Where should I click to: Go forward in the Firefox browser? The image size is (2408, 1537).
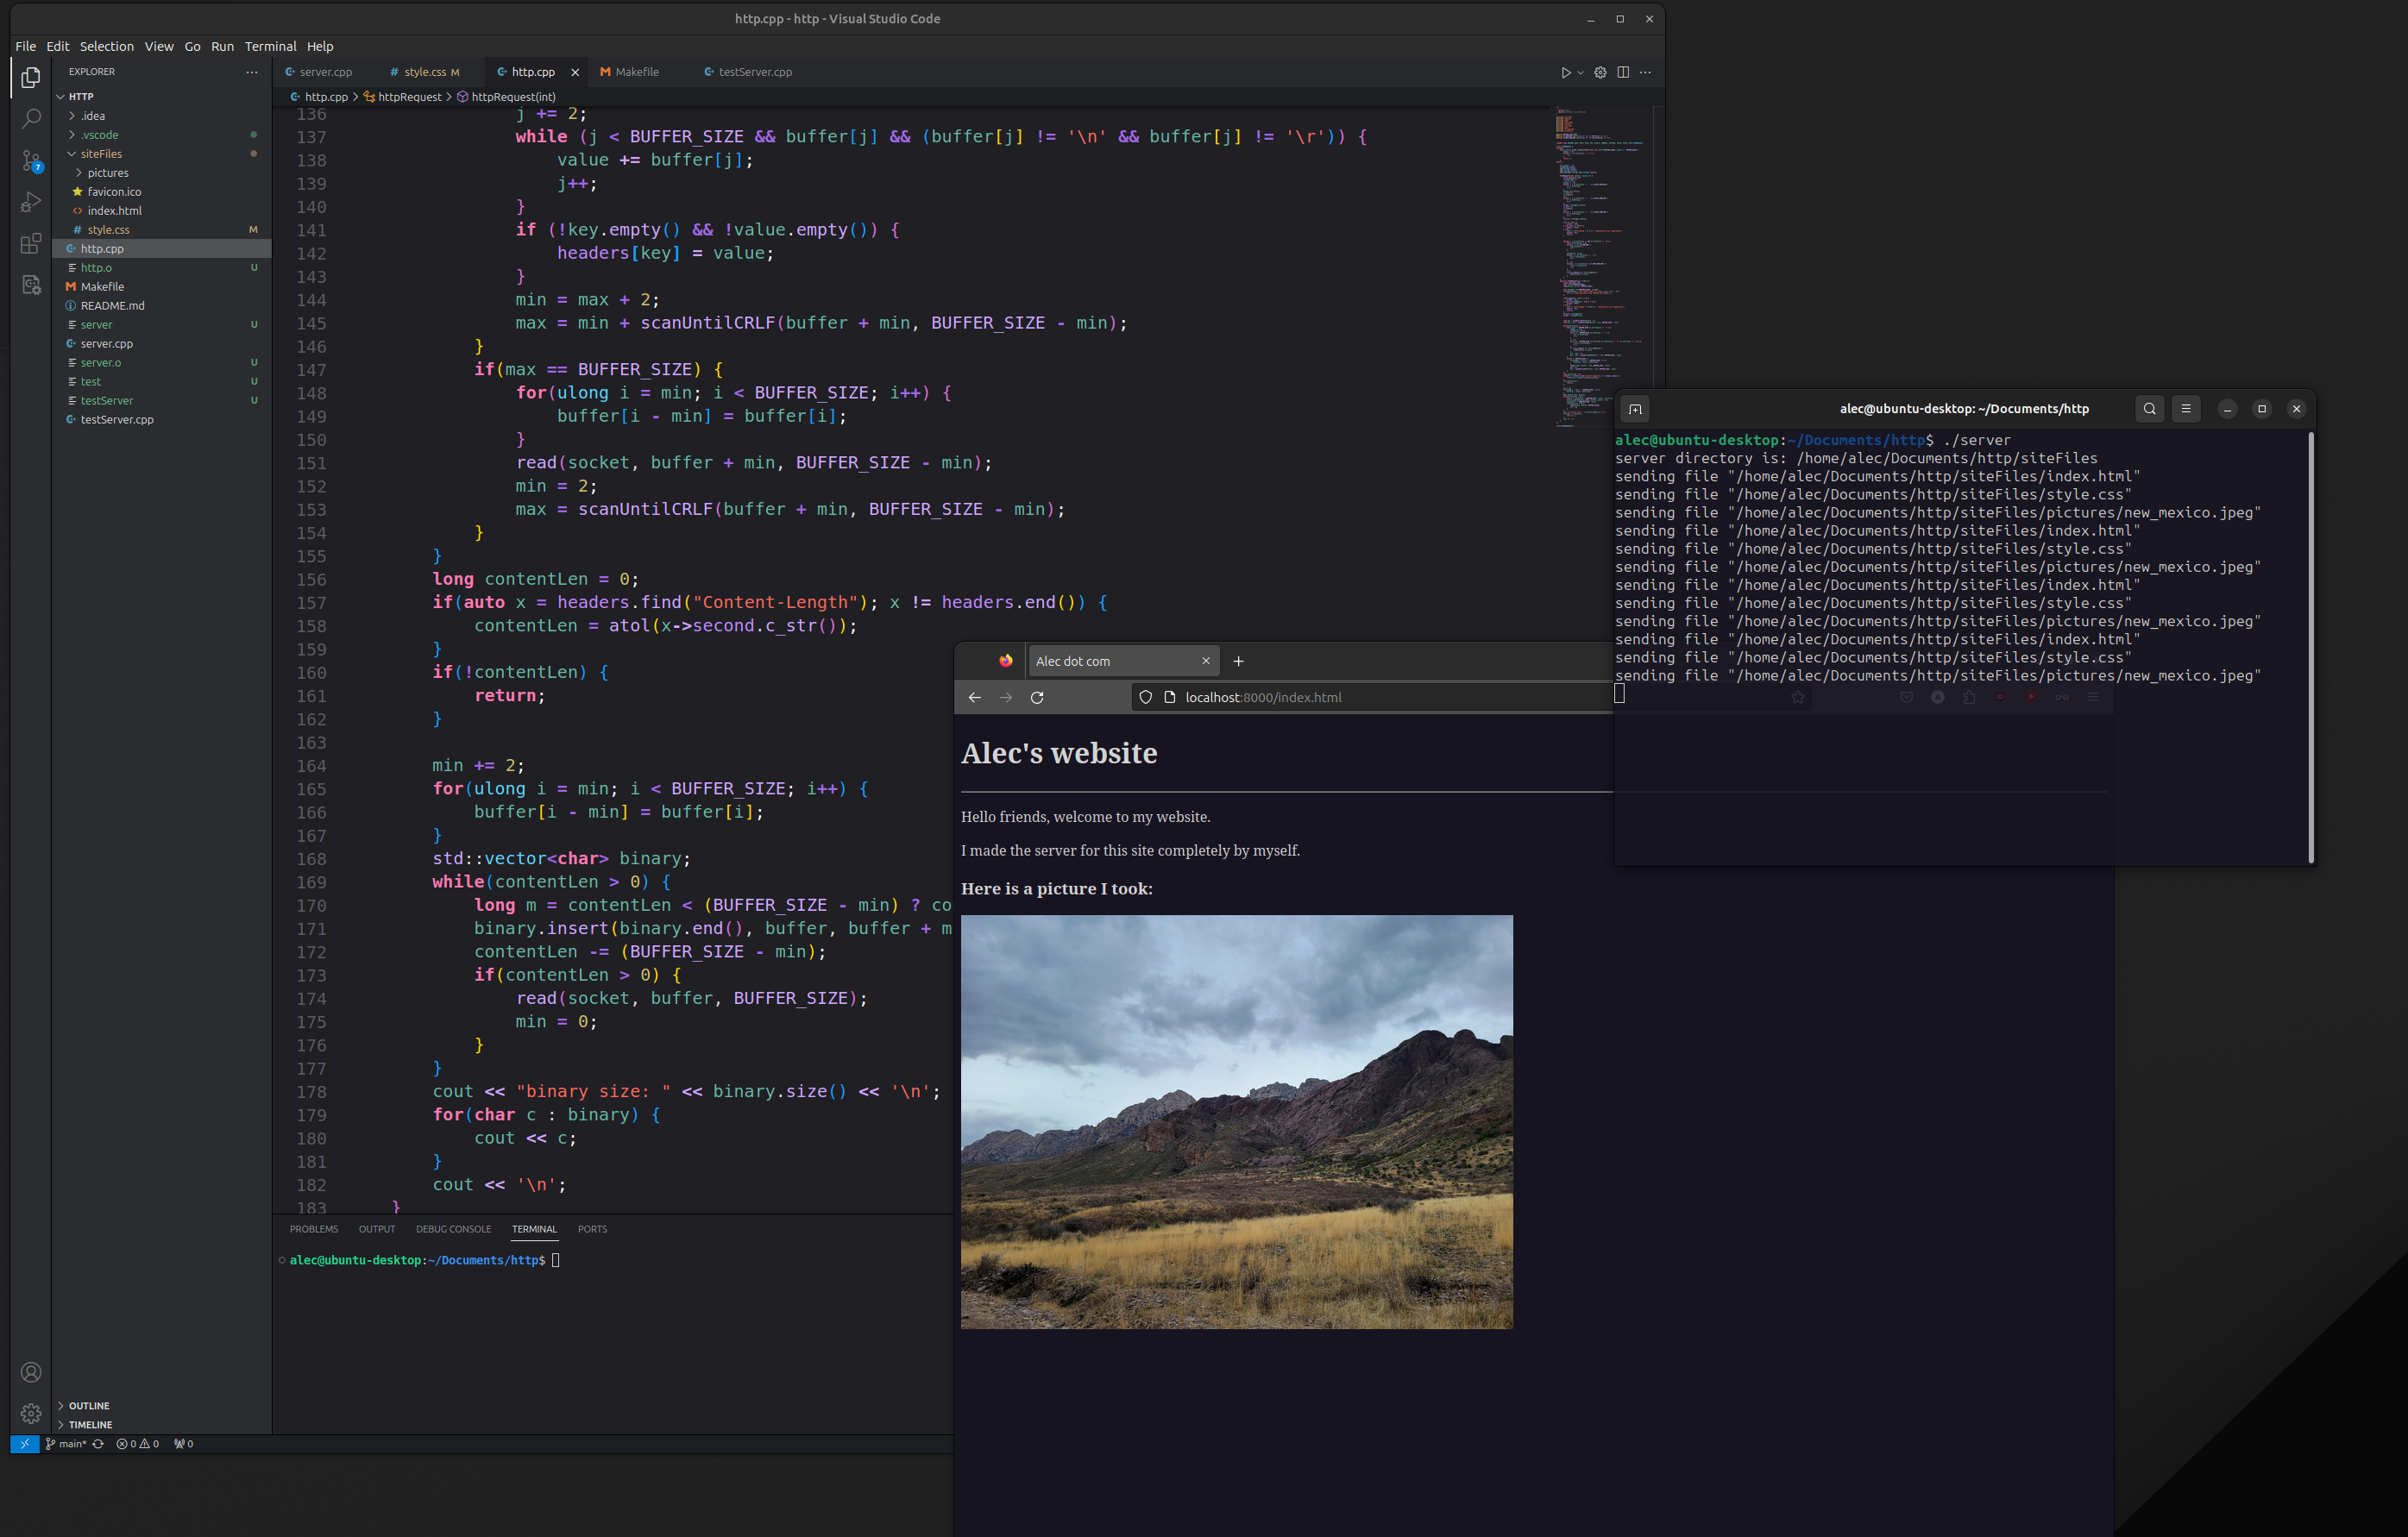coord(1006,698)
